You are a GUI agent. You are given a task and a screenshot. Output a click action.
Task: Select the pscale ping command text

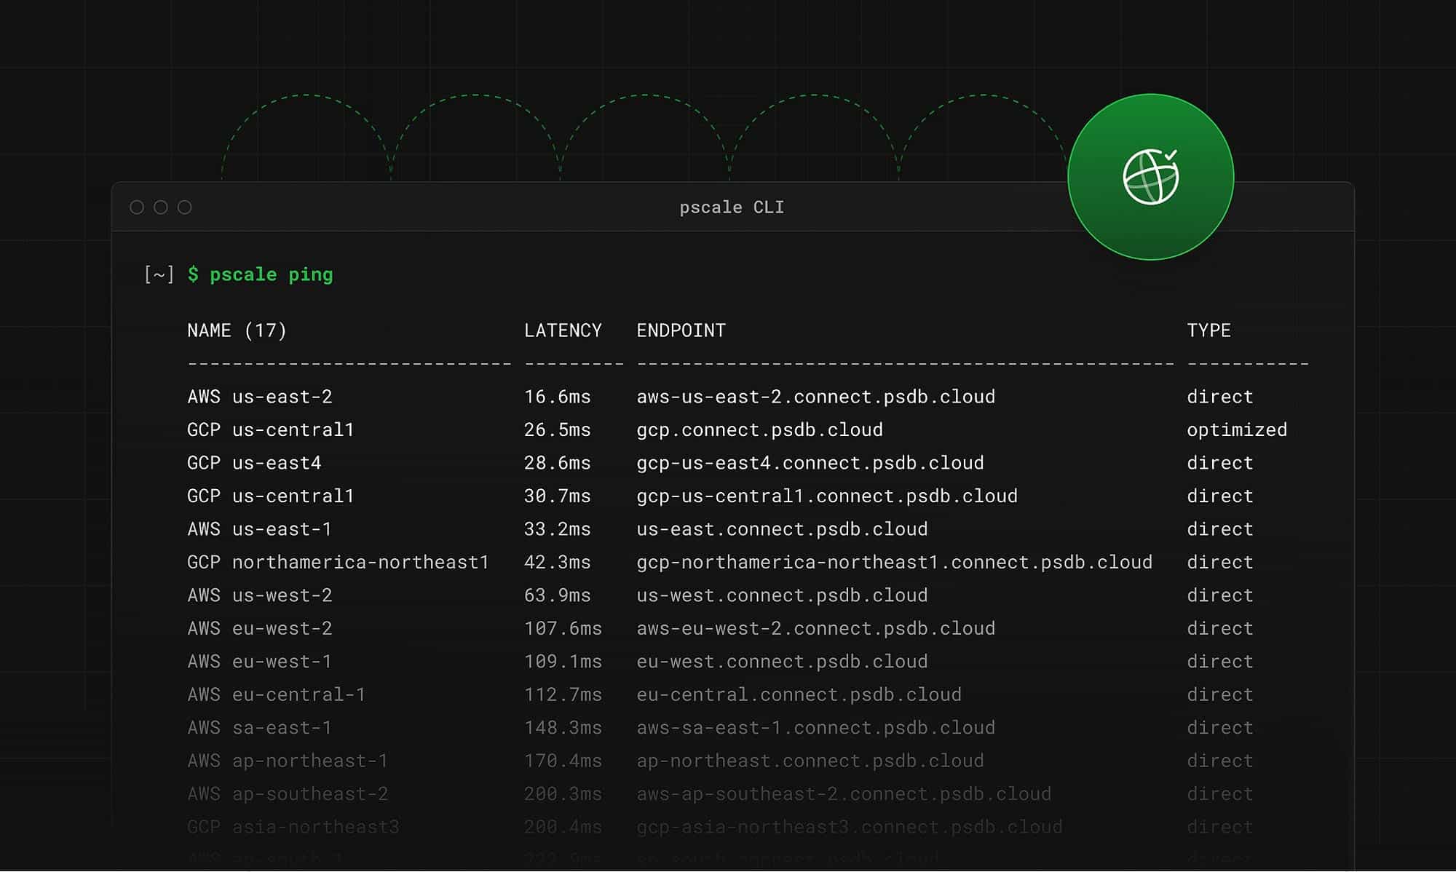tap(272, 274)
